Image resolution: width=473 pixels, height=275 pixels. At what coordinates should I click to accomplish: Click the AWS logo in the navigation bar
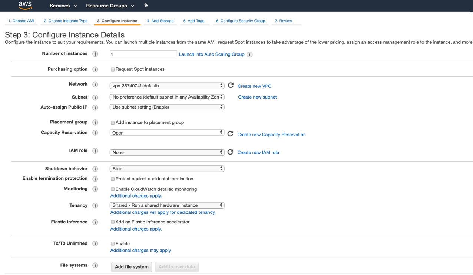click(x=24, y=6)
